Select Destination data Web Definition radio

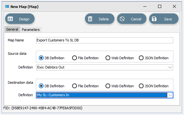pos(108,86)
